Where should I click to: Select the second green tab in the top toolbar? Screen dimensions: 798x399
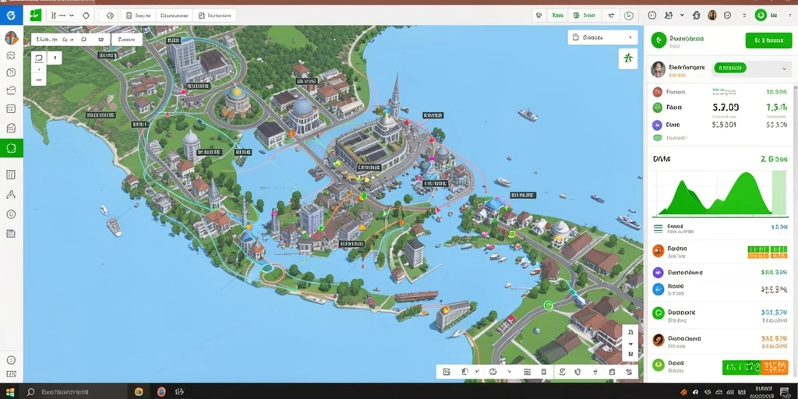(x=583, y=16)
